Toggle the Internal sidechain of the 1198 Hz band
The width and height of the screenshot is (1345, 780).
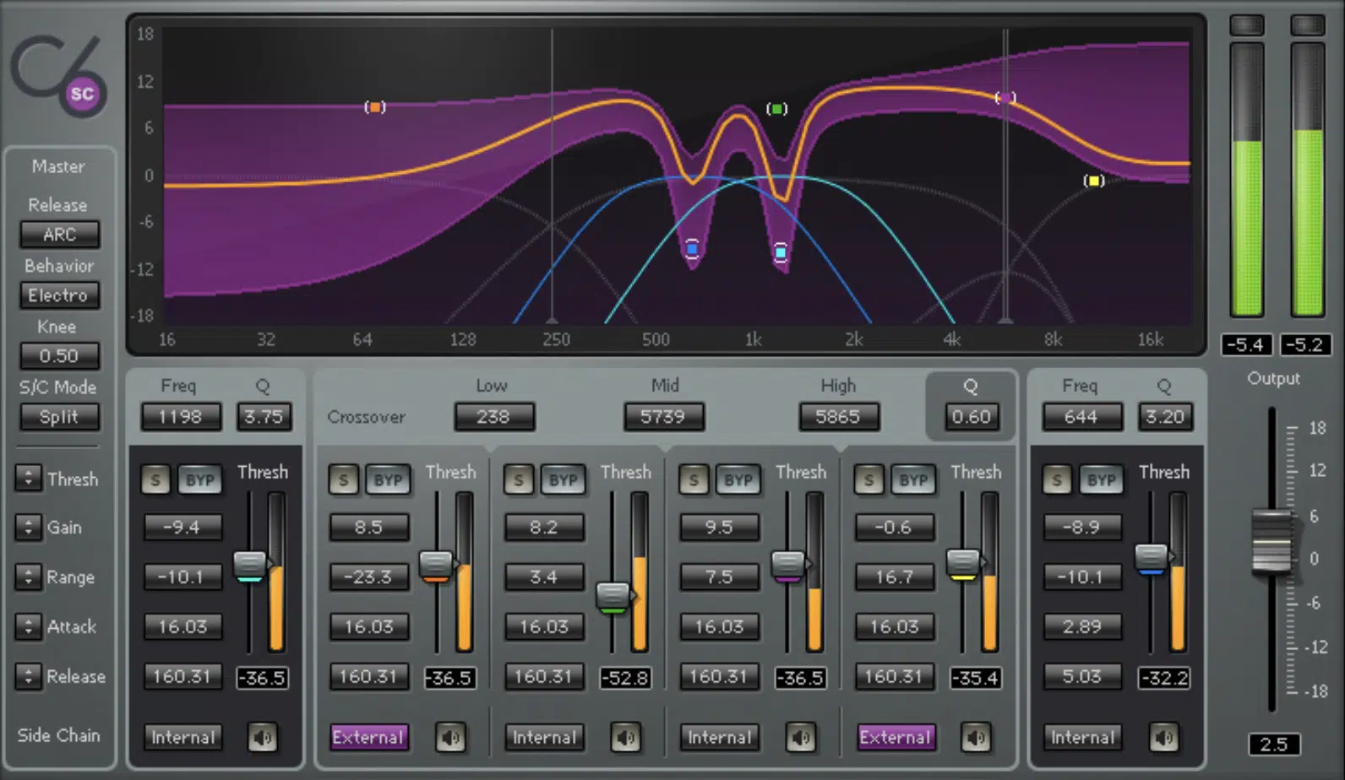coord(182,738)
